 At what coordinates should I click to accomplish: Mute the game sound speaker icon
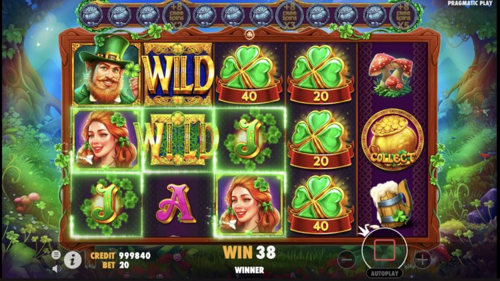(x=57, y=268)
